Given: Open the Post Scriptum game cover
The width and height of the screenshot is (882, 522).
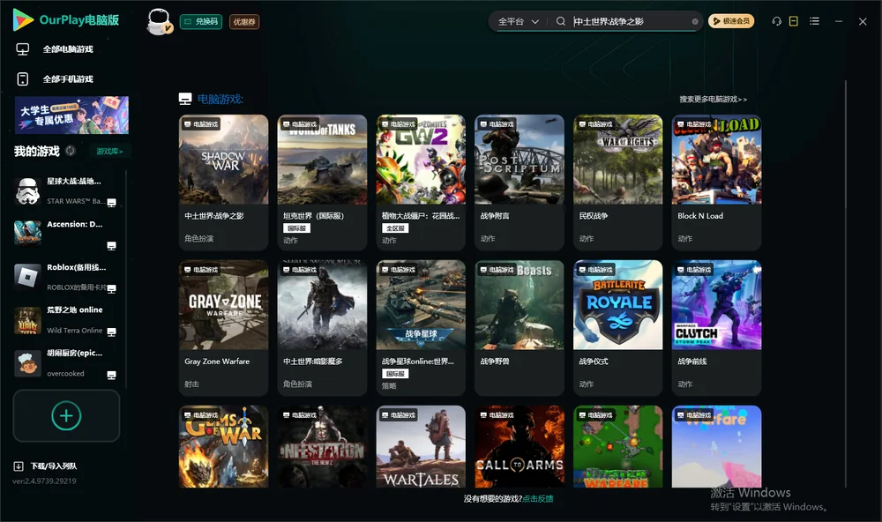Looking at the screenshot, I should pyautogui.click(x=519, y=160).
